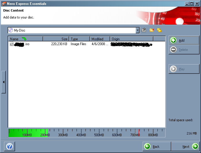This screenshot has width=201, height=153.
Task: Click the 4/6/2008 modified date cell
Action: click(100, 44)
